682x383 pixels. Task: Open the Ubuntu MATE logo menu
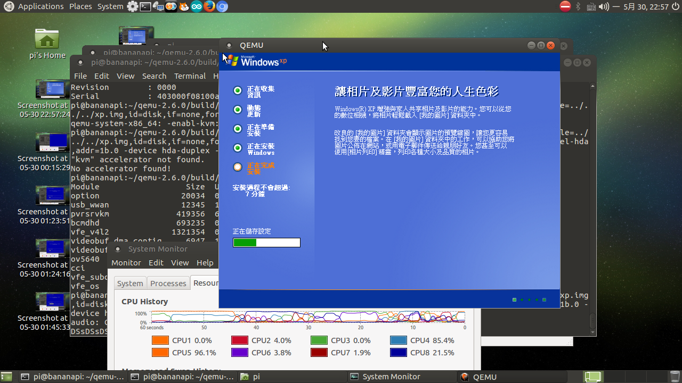9,6
